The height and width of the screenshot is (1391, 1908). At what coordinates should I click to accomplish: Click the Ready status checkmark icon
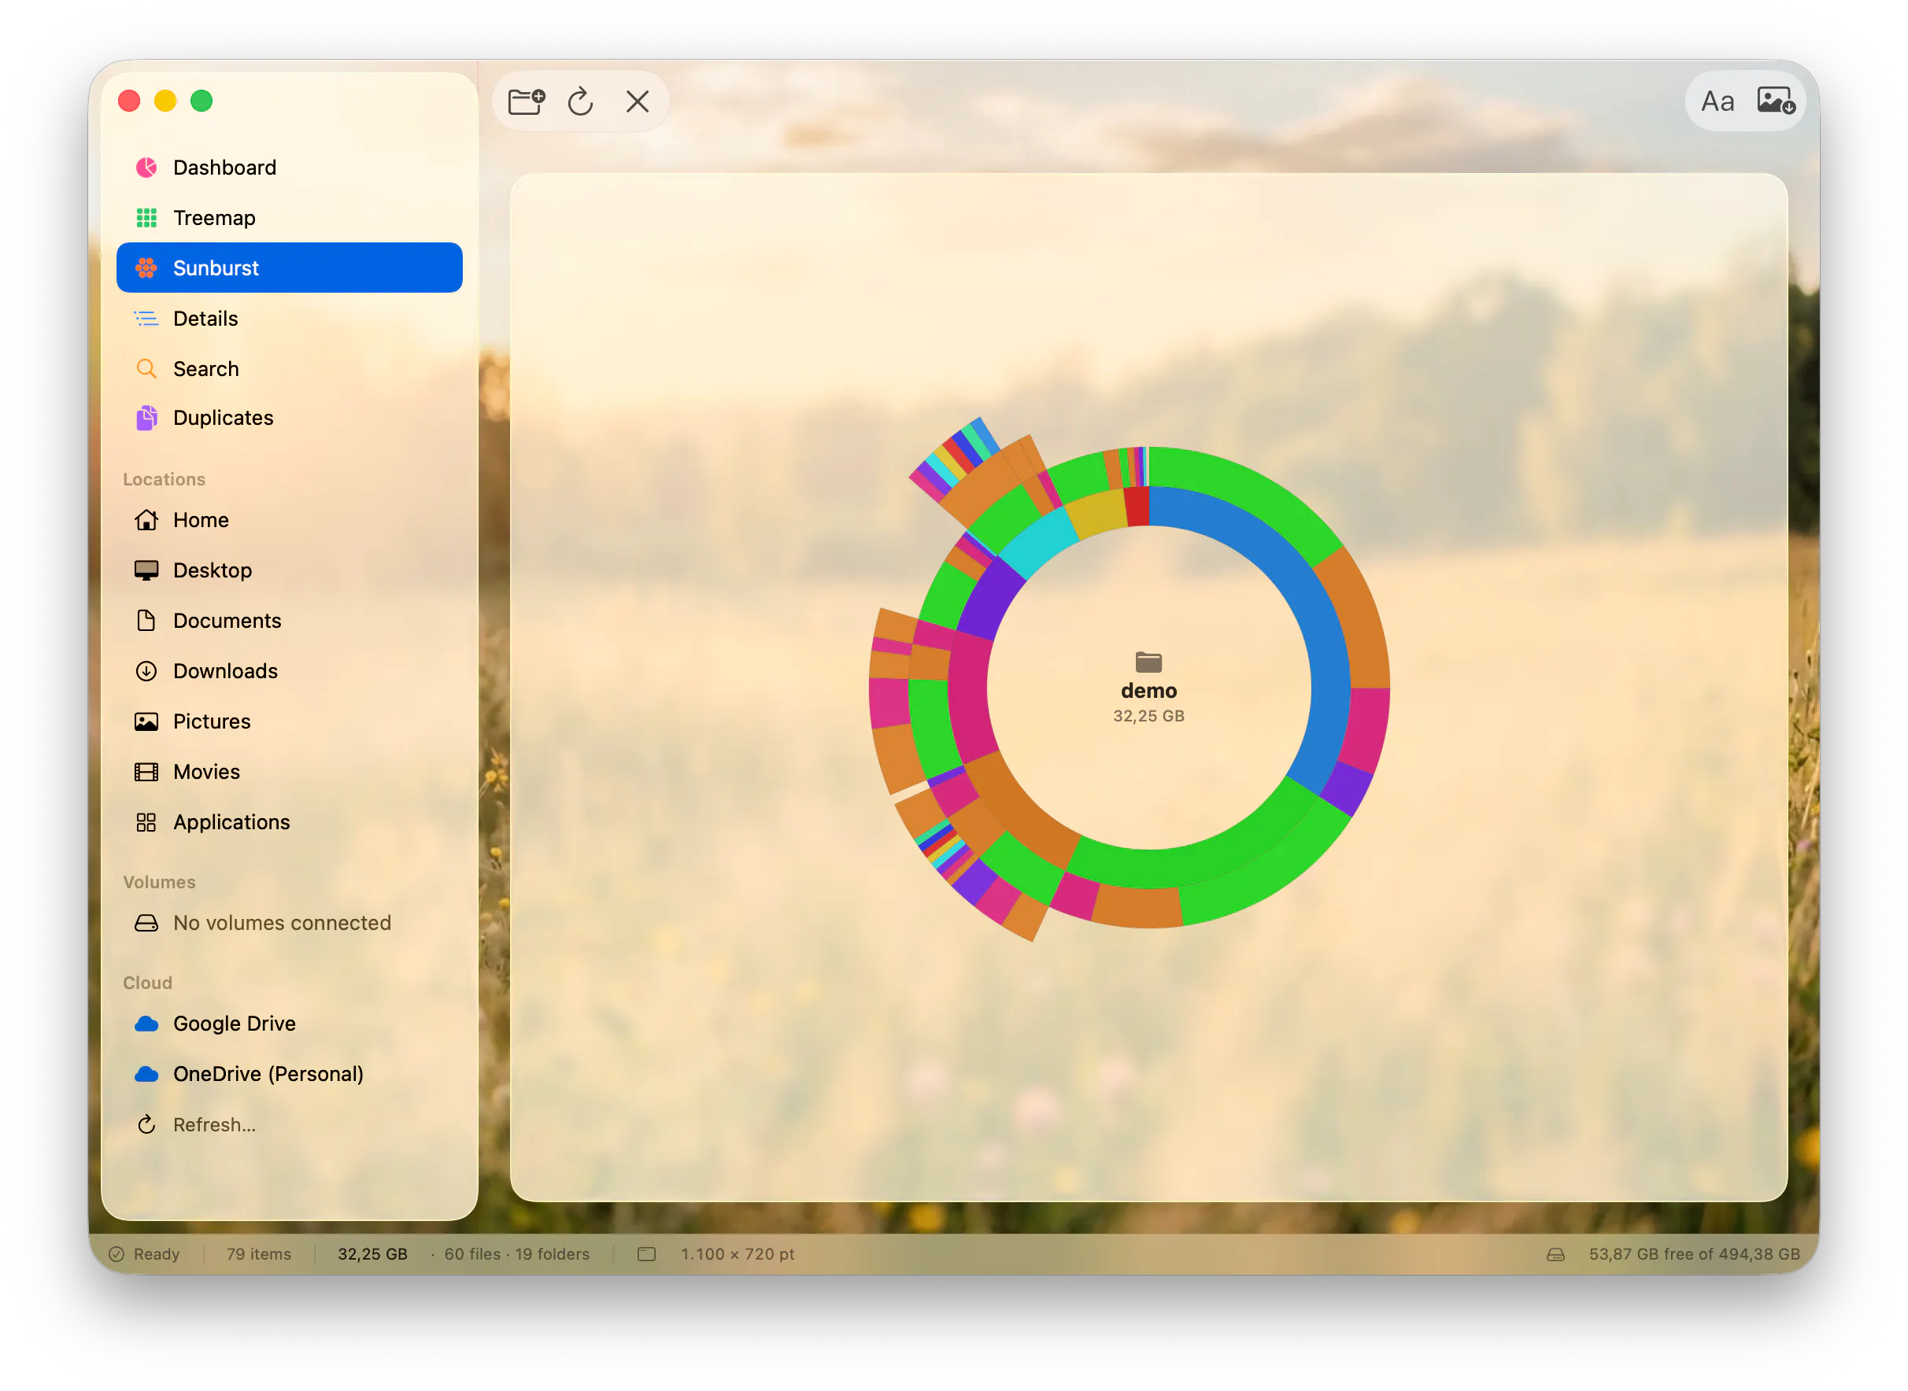[x=117, y=1256]
